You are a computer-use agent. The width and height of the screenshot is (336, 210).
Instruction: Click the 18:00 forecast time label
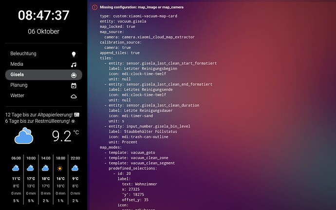[60, 158]
